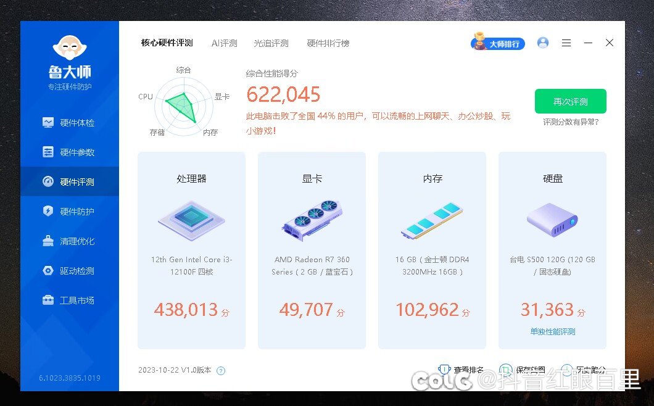Select 硬件防护 shield item in sidebar
This screenshot has width=654, height=406.
69,212
